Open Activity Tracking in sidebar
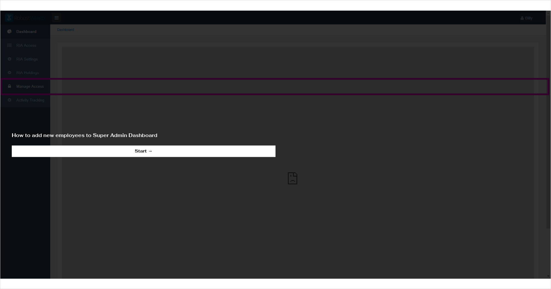Screen dimensions: 551x289 tap(25, 100)
